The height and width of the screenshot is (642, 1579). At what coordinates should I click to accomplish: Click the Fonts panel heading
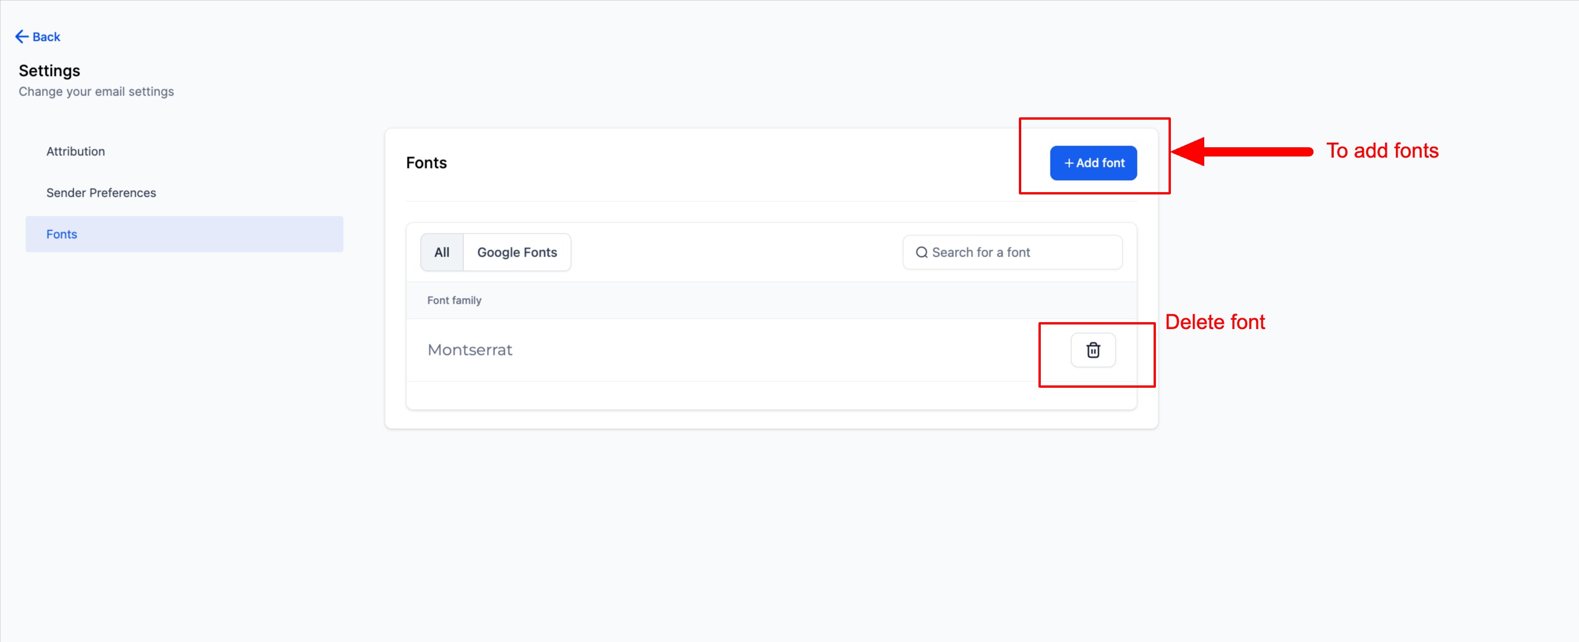(x=426, y=163)
